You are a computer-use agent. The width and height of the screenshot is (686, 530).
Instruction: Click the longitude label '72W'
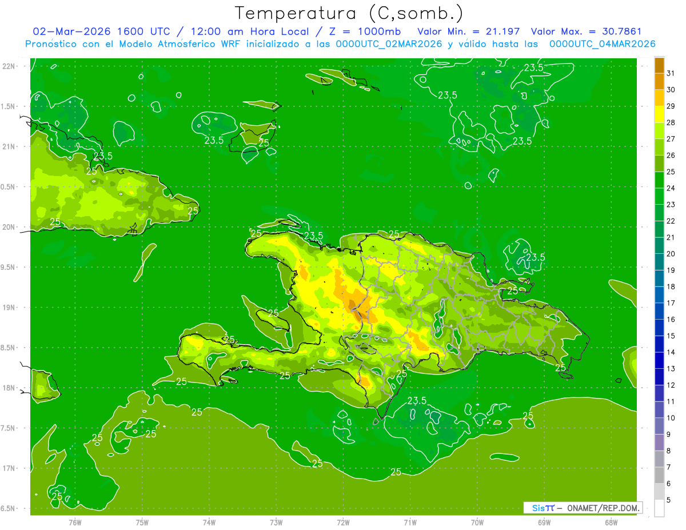[343, 522]
